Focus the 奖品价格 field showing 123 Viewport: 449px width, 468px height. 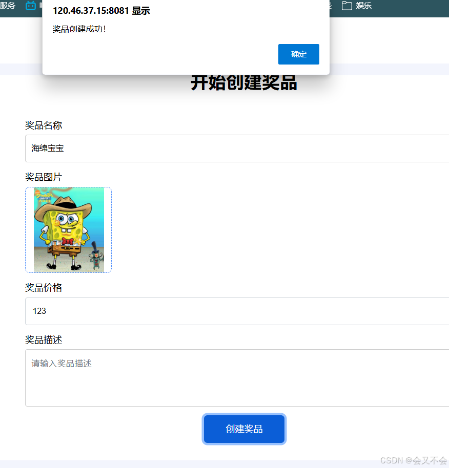[237, 311]
